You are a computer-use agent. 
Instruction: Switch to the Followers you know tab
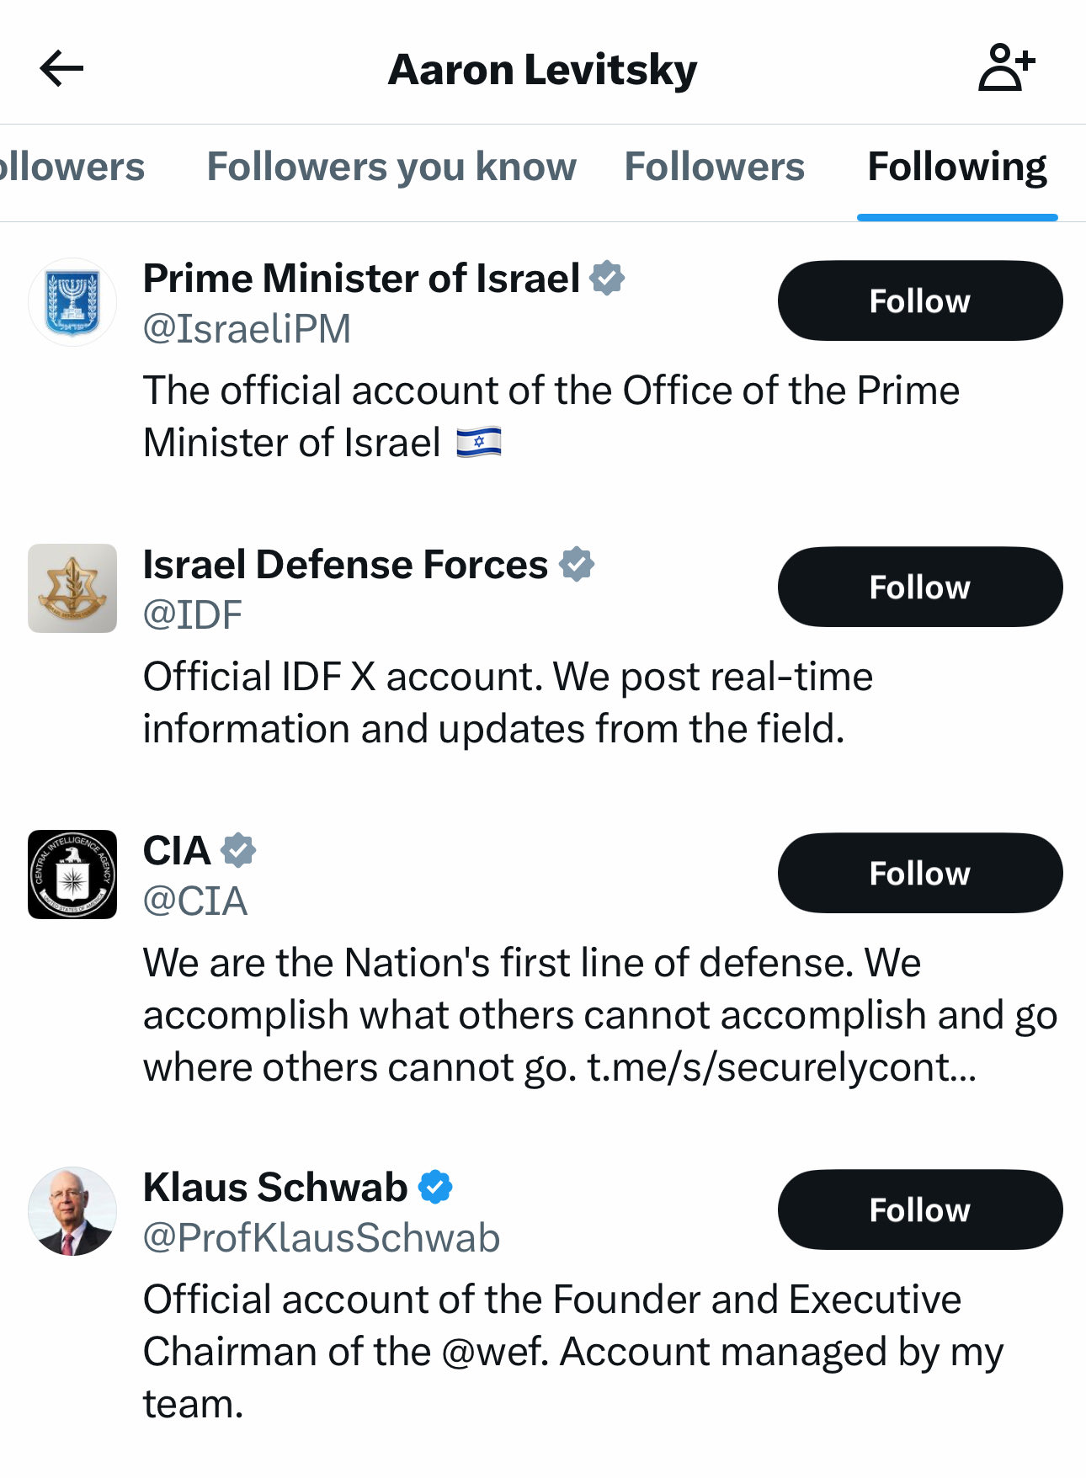(391, 167)
